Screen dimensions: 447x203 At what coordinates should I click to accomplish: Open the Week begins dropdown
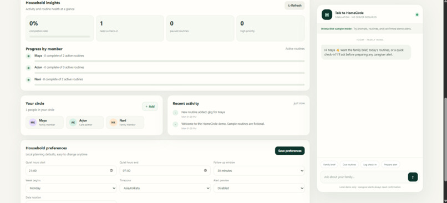(x=71, y=188)
